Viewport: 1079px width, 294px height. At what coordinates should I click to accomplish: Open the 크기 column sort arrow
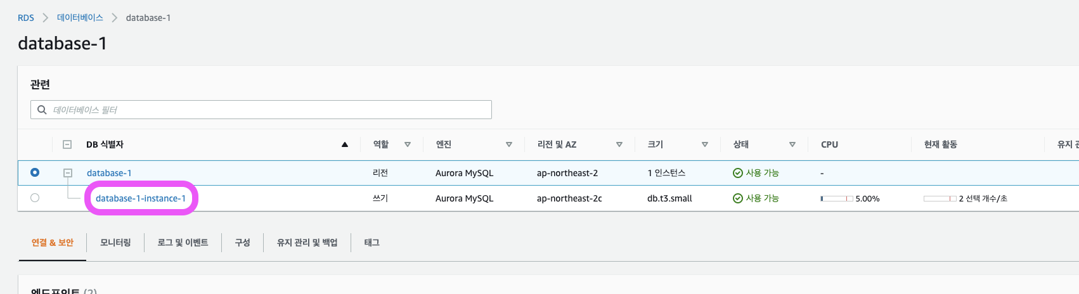click(x=705, y=144)
